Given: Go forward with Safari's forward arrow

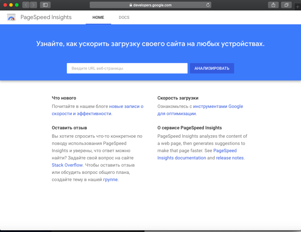Looking at the screenshot, I should pos(34,5).
